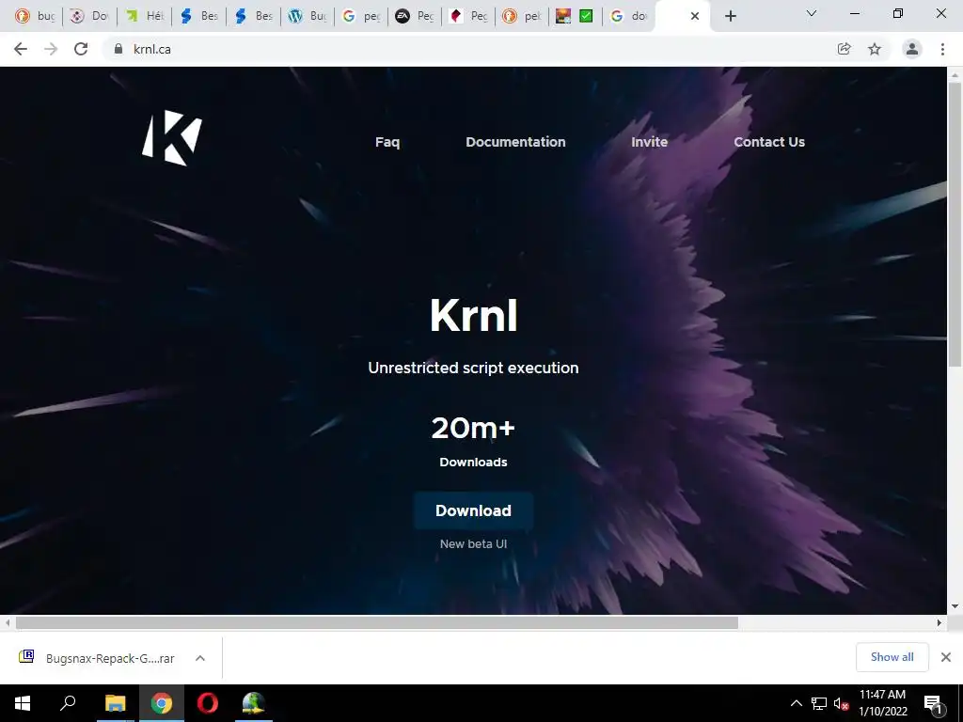This screenshot has height=722, width=963.
Task: Bookmark this page with the star icon
Action: [875, 49]
